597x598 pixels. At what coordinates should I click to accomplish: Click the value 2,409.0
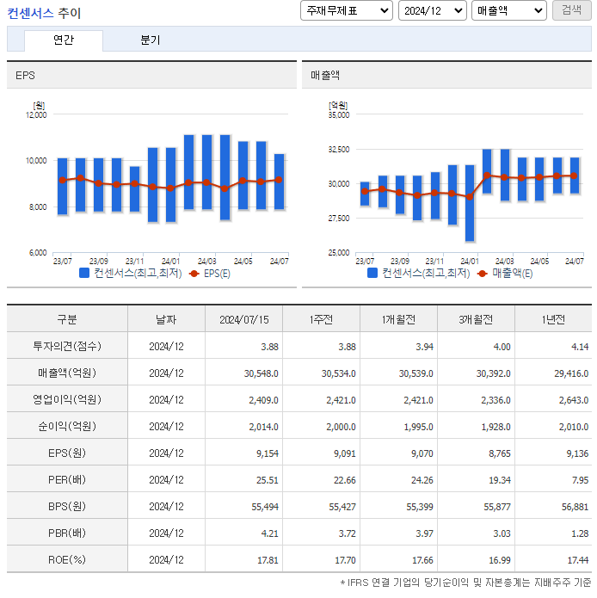263,400
